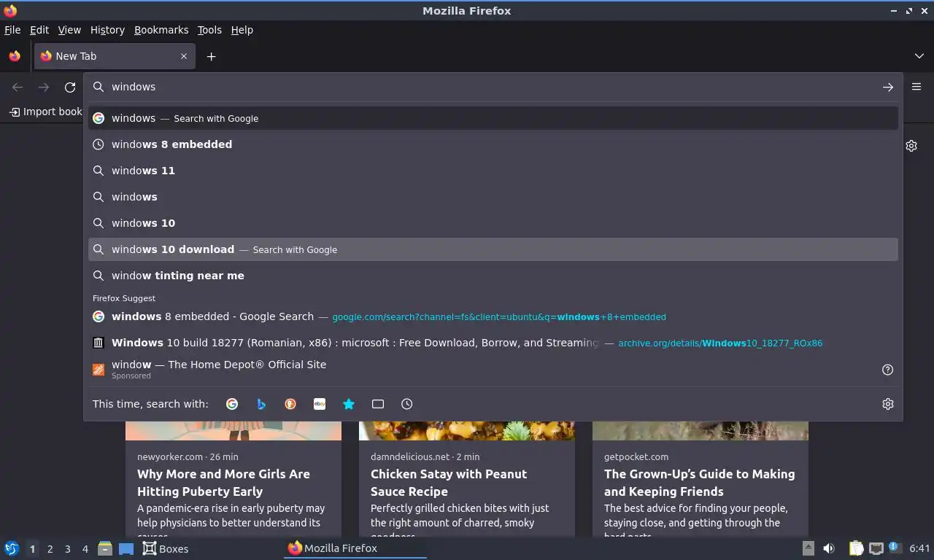Open 'windows 8 embedded - Google Search' result
The height and width of the screenshot is (560, 934).
coord(493,316)
